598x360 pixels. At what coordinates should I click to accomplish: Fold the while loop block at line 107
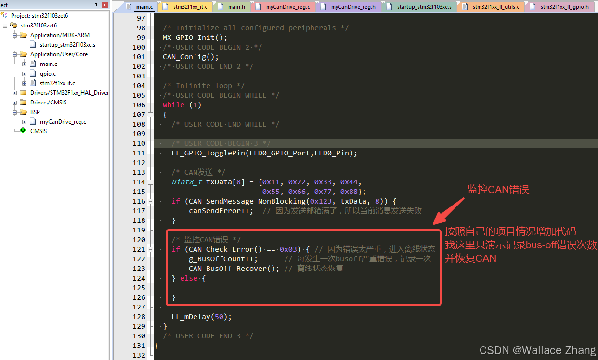tap(150, 115)
